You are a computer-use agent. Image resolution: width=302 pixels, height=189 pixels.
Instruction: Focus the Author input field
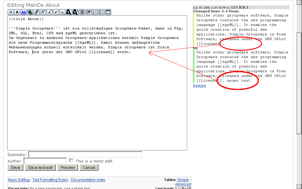(45, 161)
